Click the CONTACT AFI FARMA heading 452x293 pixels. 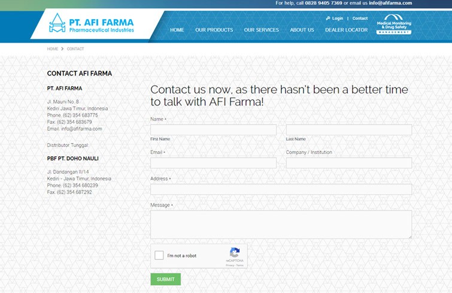point(80,74)
